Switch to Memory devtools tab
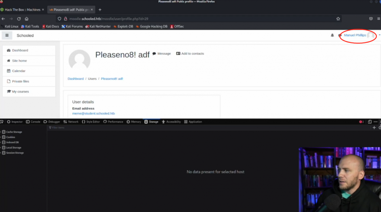This screenshot has width=381, height=212. pyautogui.click(x=134, y=122)
